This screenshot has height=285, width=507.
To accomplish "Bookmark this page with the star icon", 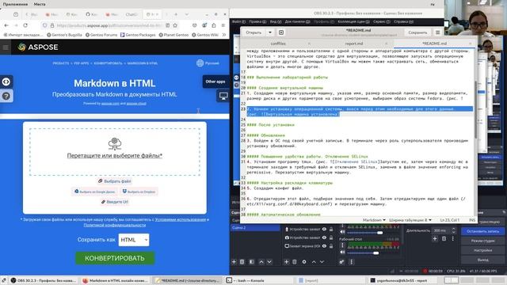I will tap(175, 25).
